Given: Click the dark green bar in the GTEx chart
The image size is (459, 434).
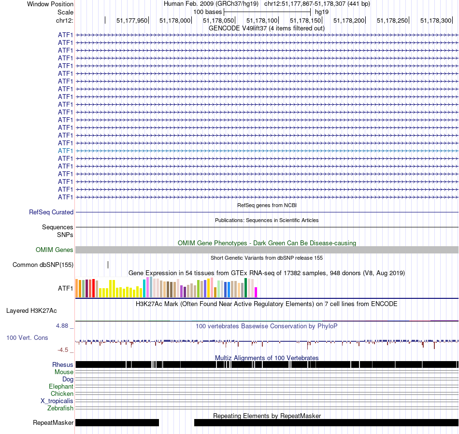Looking at the screenshot, I should (x=245, y=288).
